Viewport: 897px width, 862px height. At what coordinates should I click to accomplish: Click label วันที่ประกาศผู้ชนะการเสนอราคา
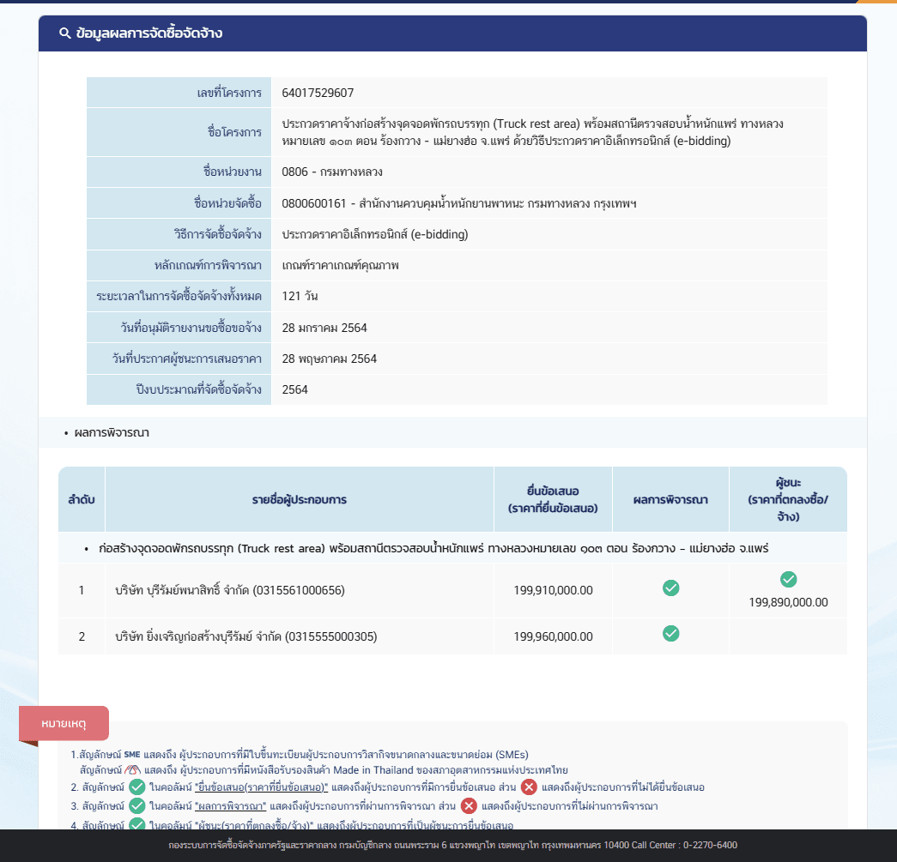click(x=186, y=359)
